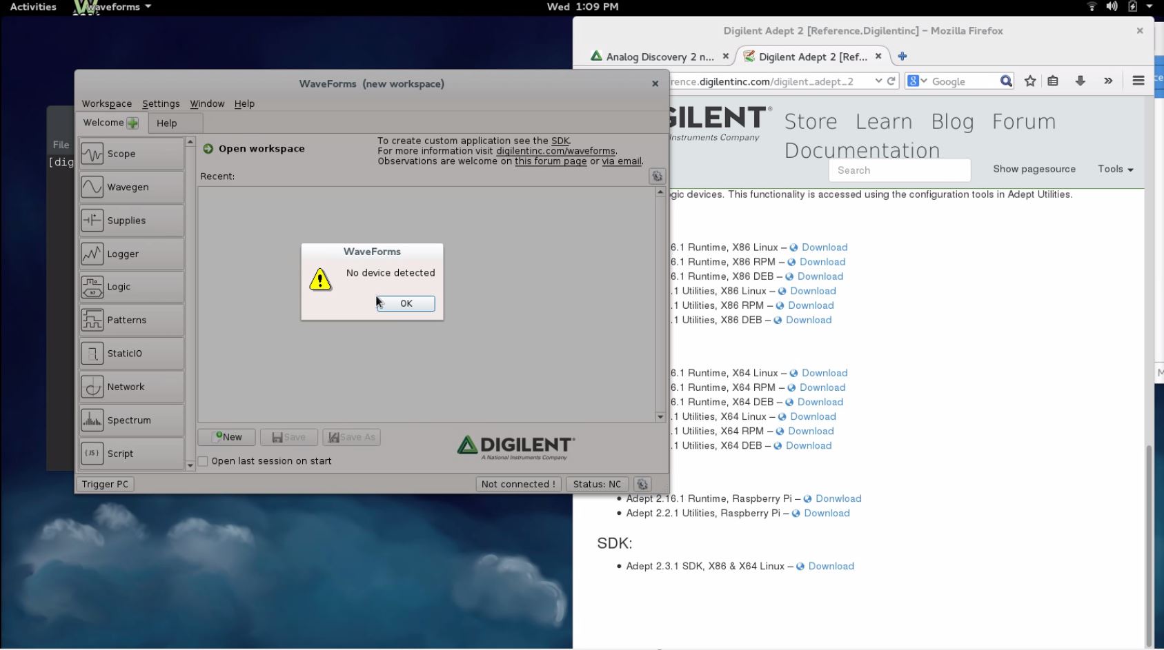
Task: Reload page in Firefox
Action: (x=891, y=81)
